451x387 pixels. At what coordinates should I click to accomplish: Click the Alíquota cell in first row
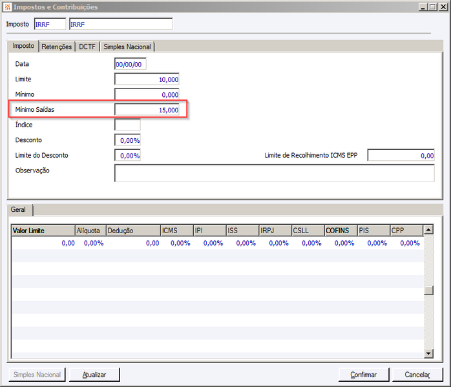91,243
